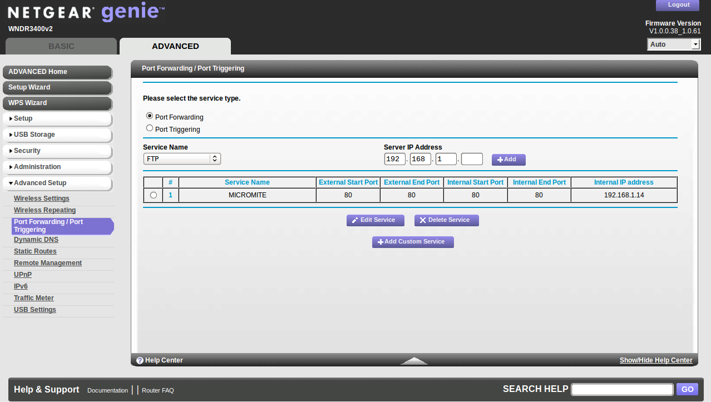Switch to the BASIC tab
This screenshot has height=402, width=711.
(x=61, y=46)
